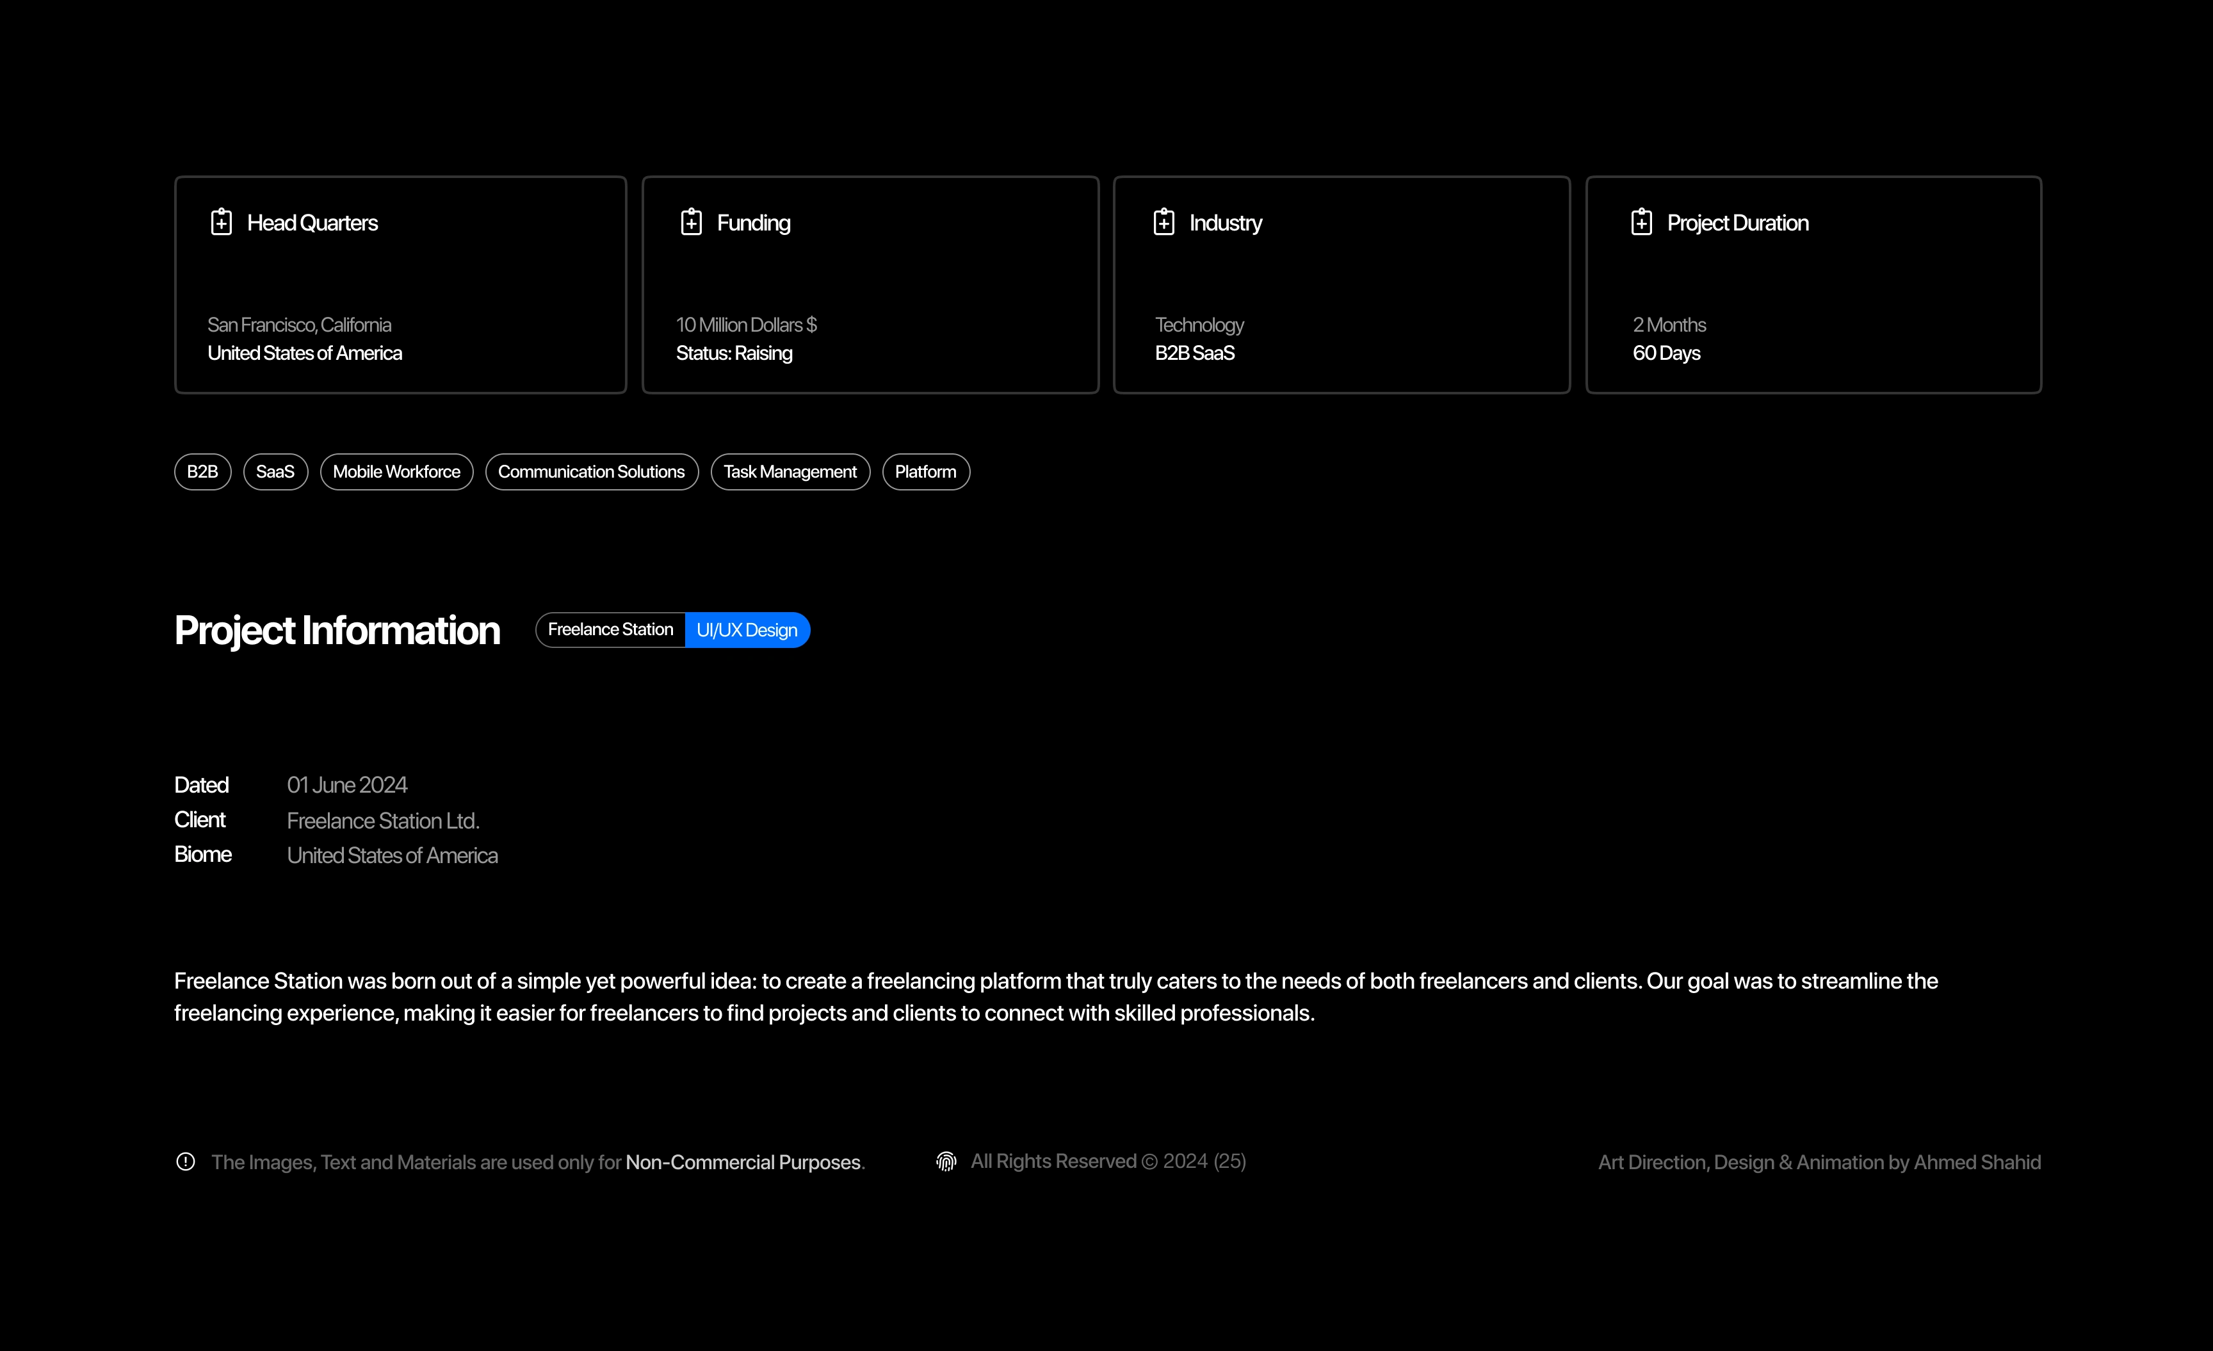Viewport: 2213px width, 1351px height.
Task: Click the clipboard icon beside Head Quarters
Action: coord(221,222)
